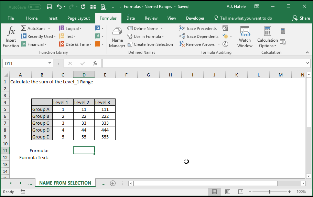Viewport: 313px width, 197px height.
Task: Expand the formula bar chevron
Action: [x=307, y=63]
